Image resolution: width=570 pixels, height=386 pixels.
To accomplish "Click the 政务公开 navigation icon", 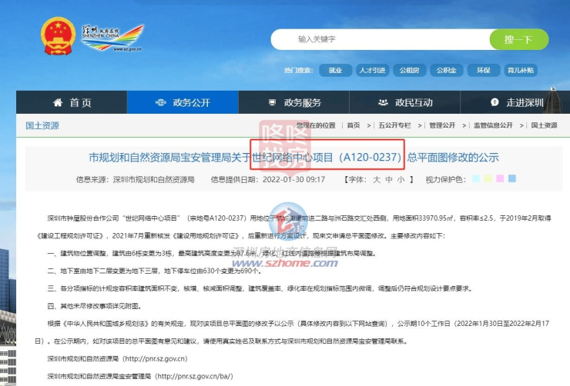I will [160, 102].
